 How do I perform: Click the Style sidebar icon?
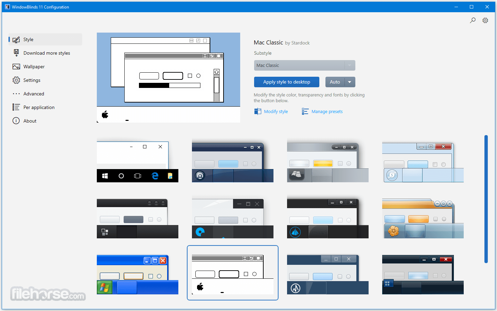pos(16,40)
